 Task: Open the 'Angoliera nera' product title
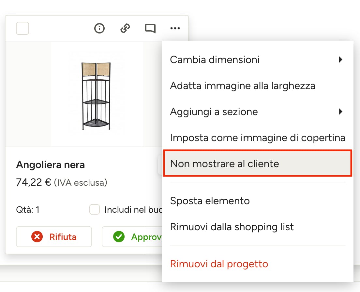tap(51, 165)
